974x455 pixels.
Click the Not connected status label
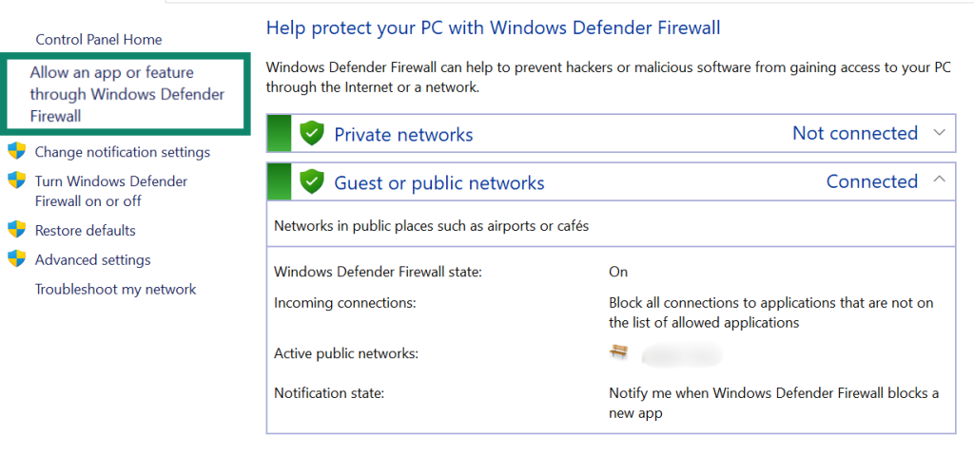point(855,134)
